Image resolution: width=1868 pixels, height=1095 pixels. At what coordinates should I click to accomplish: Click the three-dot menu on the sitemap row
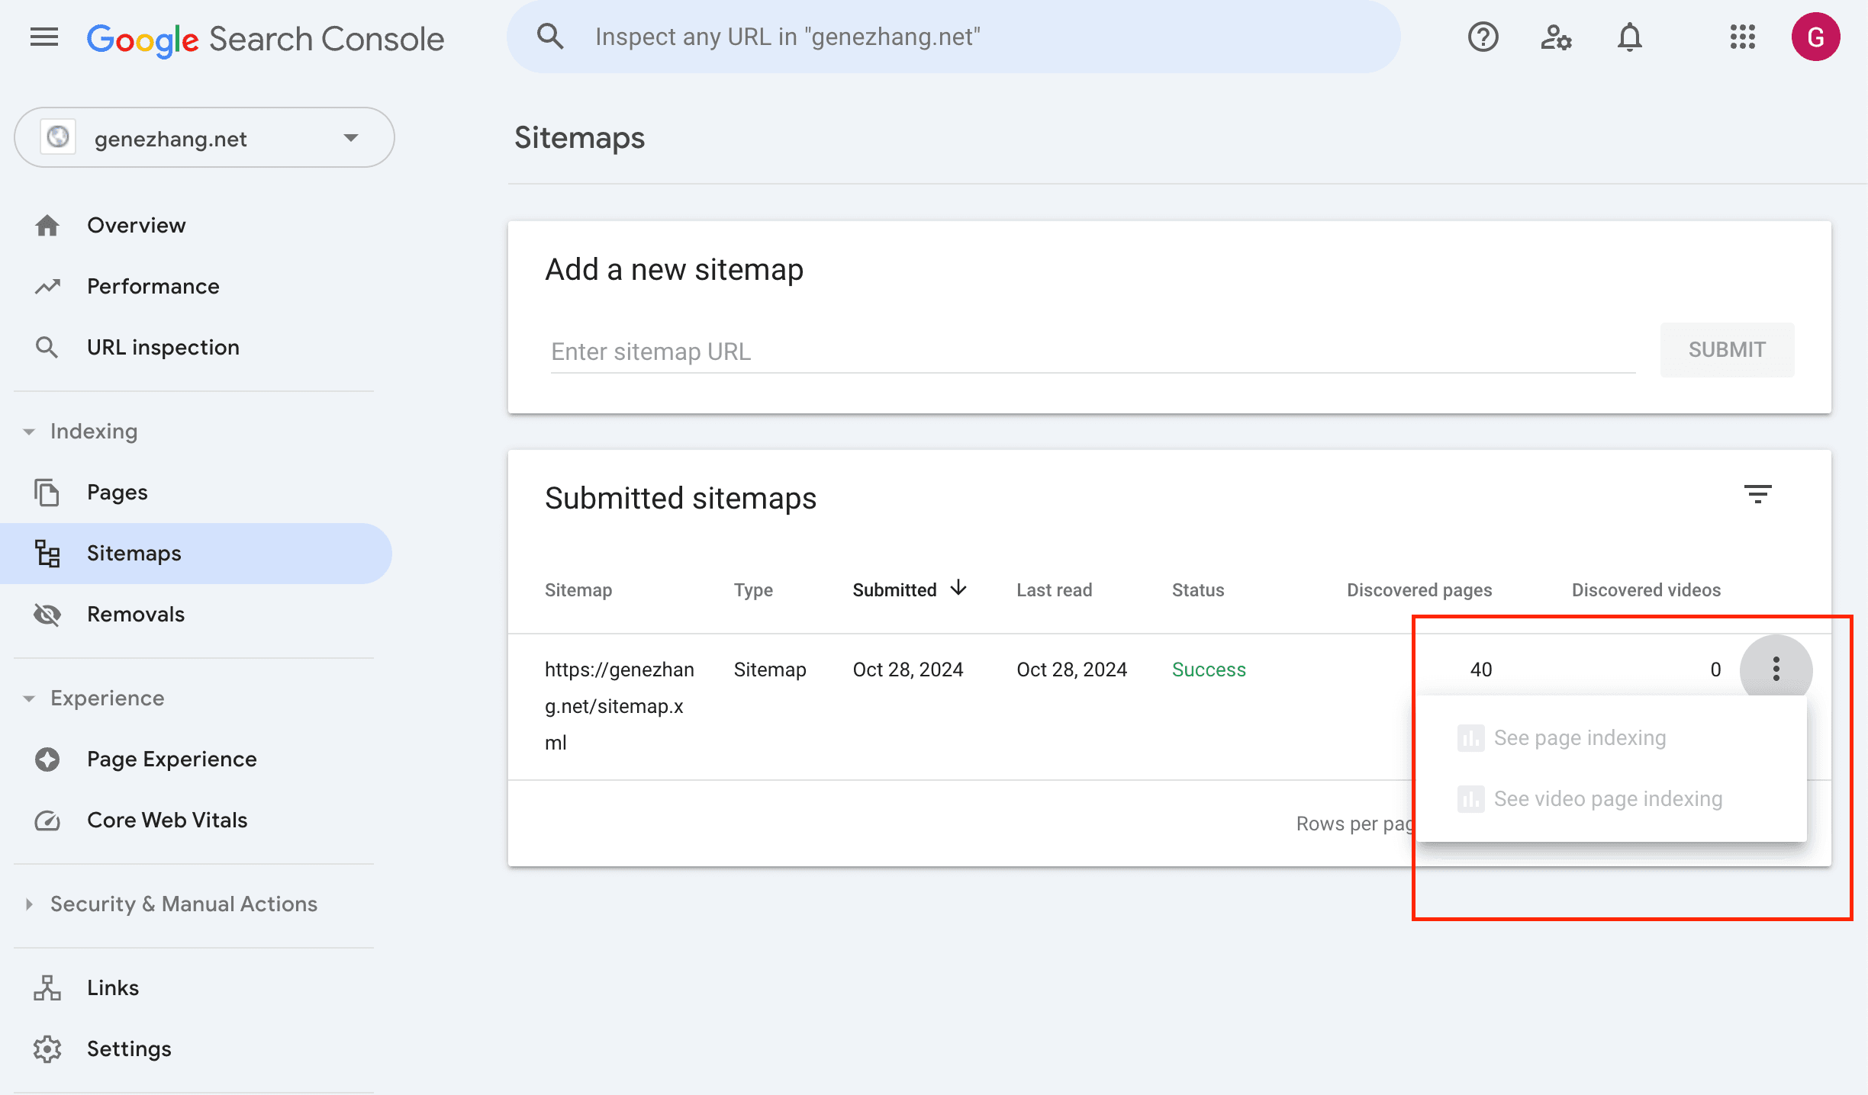tap(1776, 669)
